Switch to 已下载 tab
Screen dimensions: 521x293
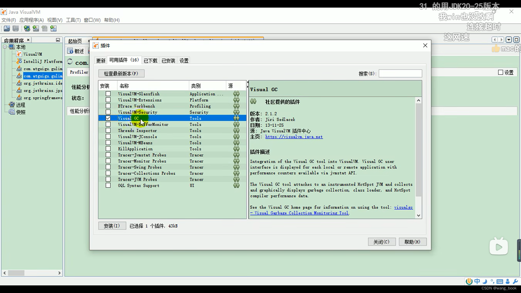coord(150,61)
